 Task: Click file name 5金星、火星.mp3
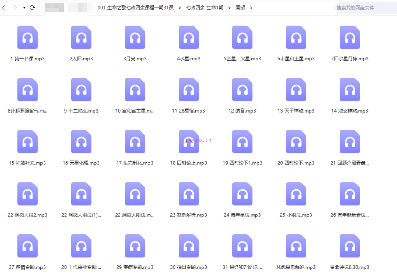[x=242, y=59]
